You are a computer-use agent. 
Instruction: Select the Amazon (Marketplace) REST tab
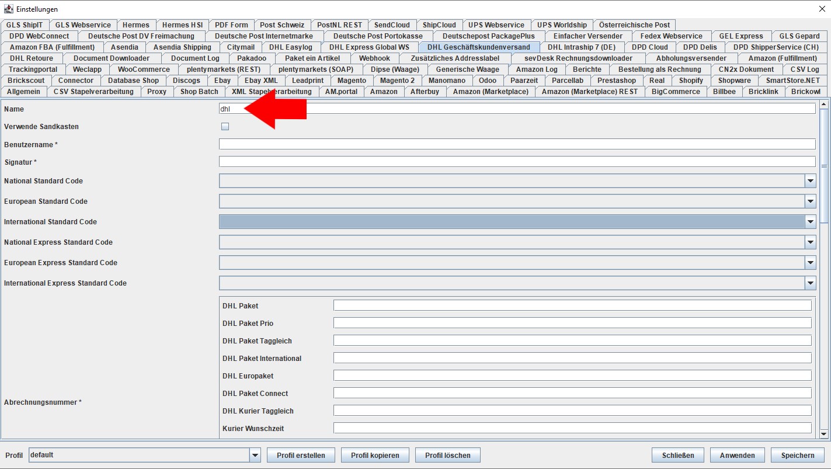tap(590, 92)
